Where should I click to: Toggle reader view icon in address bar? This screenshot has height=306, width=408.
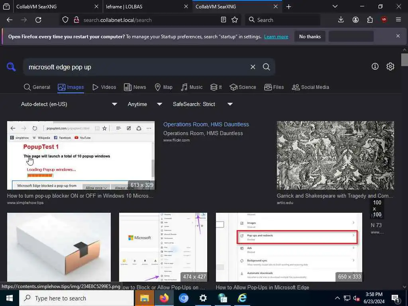[223, 20]
